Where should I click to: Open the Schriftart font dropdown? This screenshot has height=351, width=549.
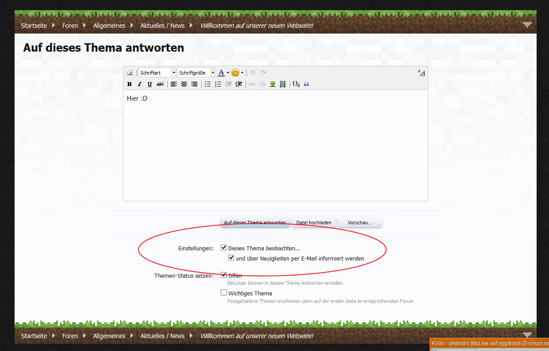[157, 73]
